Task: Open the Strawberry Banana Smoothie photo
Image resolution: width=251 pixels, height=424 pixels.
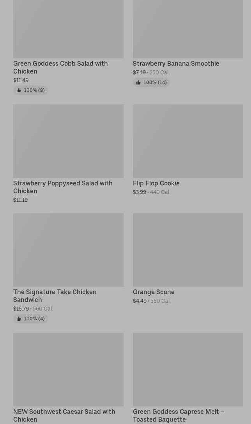Action: [x=188, y=29]
